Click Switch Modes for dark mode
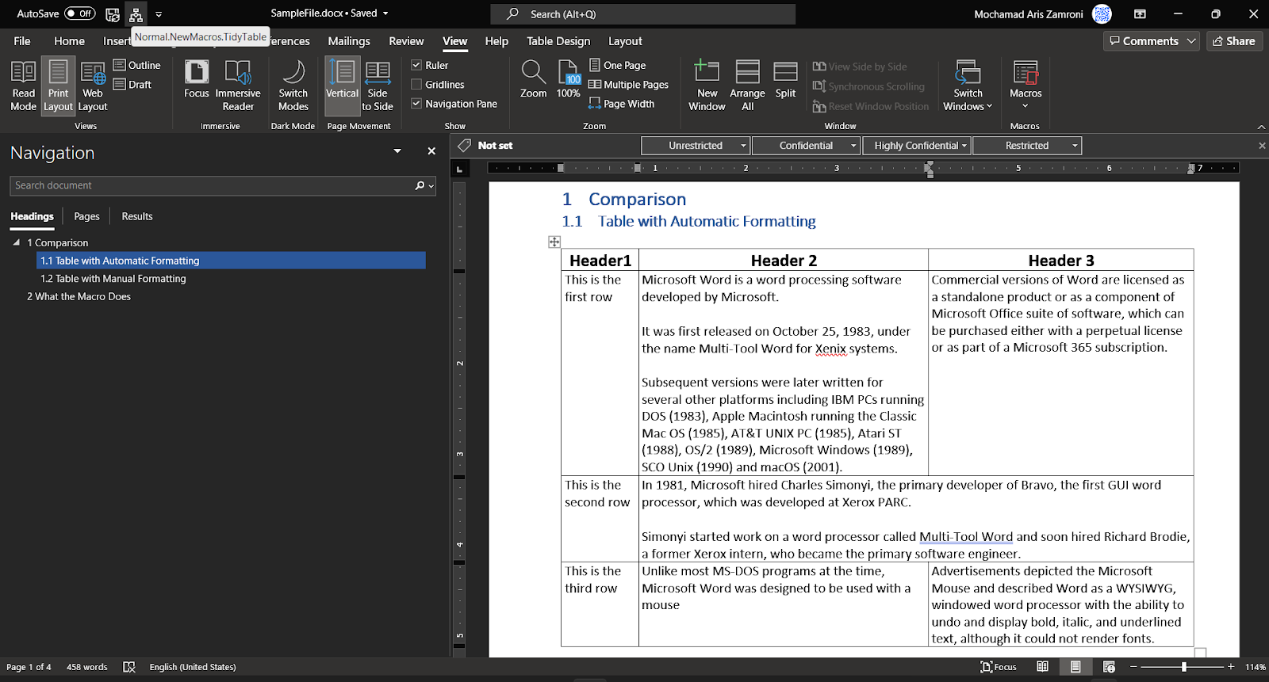 pos(293,86)
